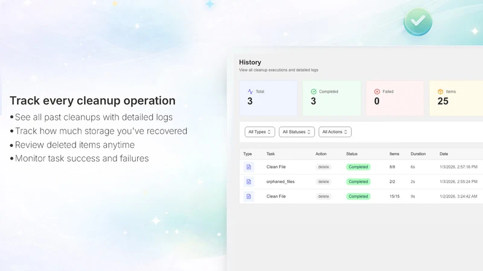
Task: Click the Completed green checkmark icon
Action: pos(313,92)
